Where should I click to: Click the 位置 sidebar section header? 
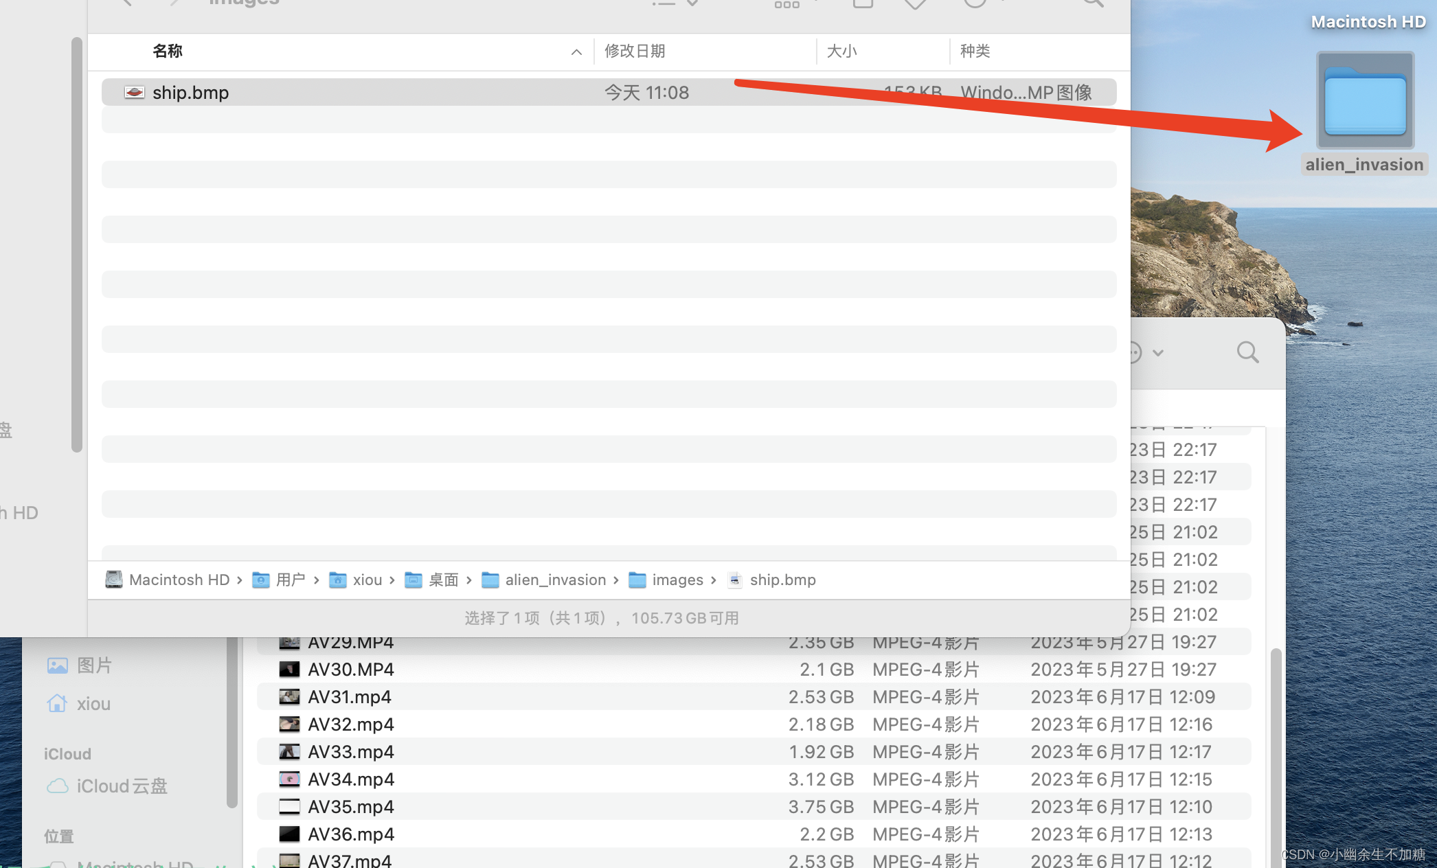[59, 836]
